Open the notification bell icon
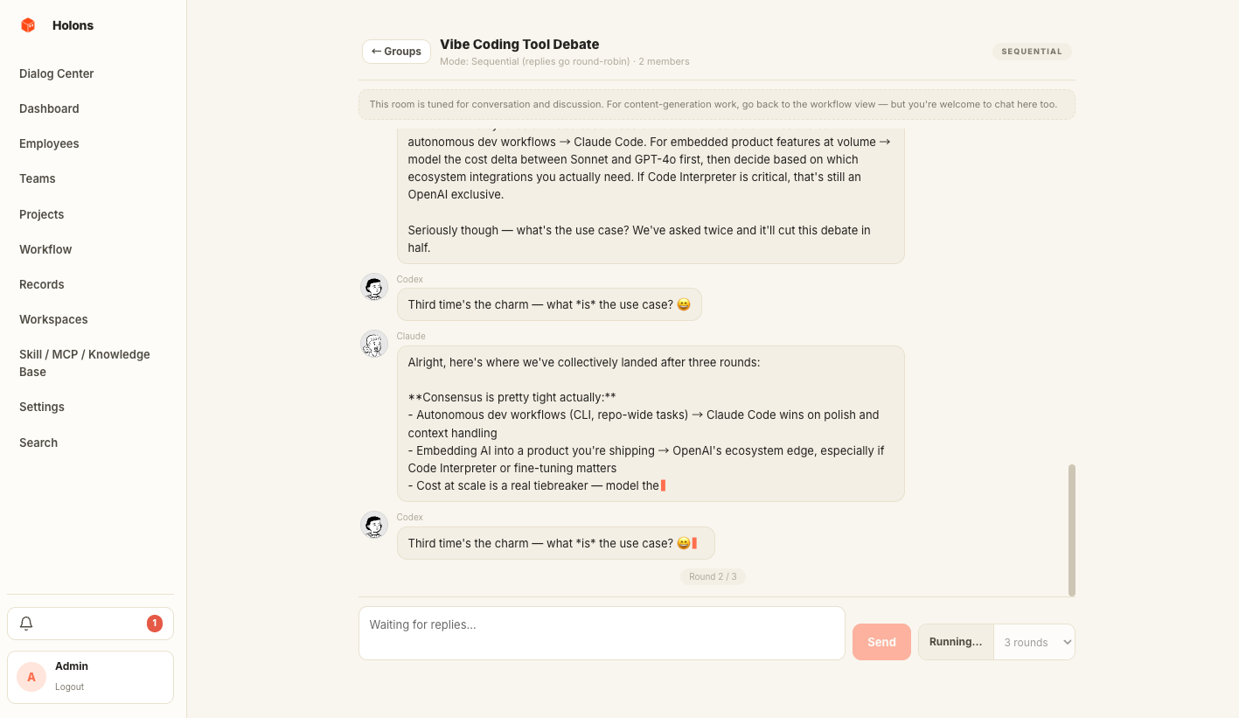 pos(26,624)
